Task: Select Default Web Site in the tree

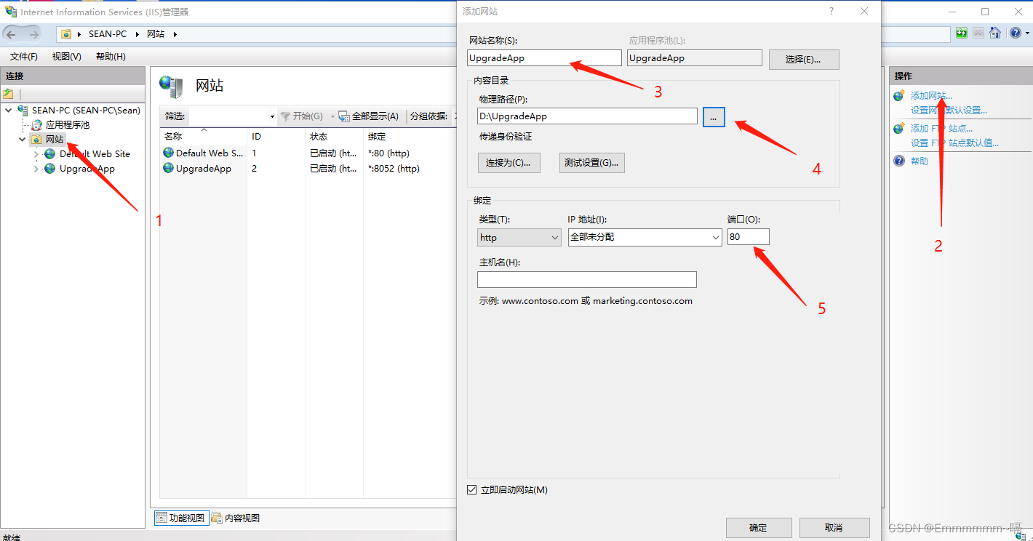Action: point(95,153)
